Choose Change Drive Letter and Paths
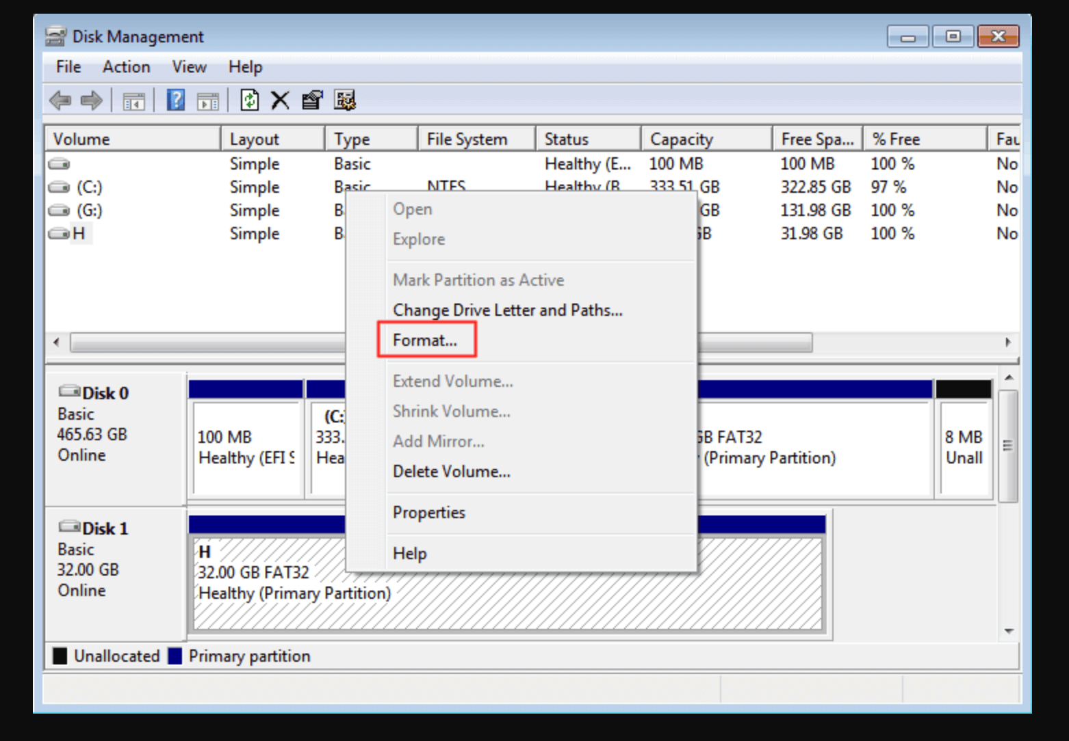The width and height of the screenshot is (1069, 741). (507, 310)
